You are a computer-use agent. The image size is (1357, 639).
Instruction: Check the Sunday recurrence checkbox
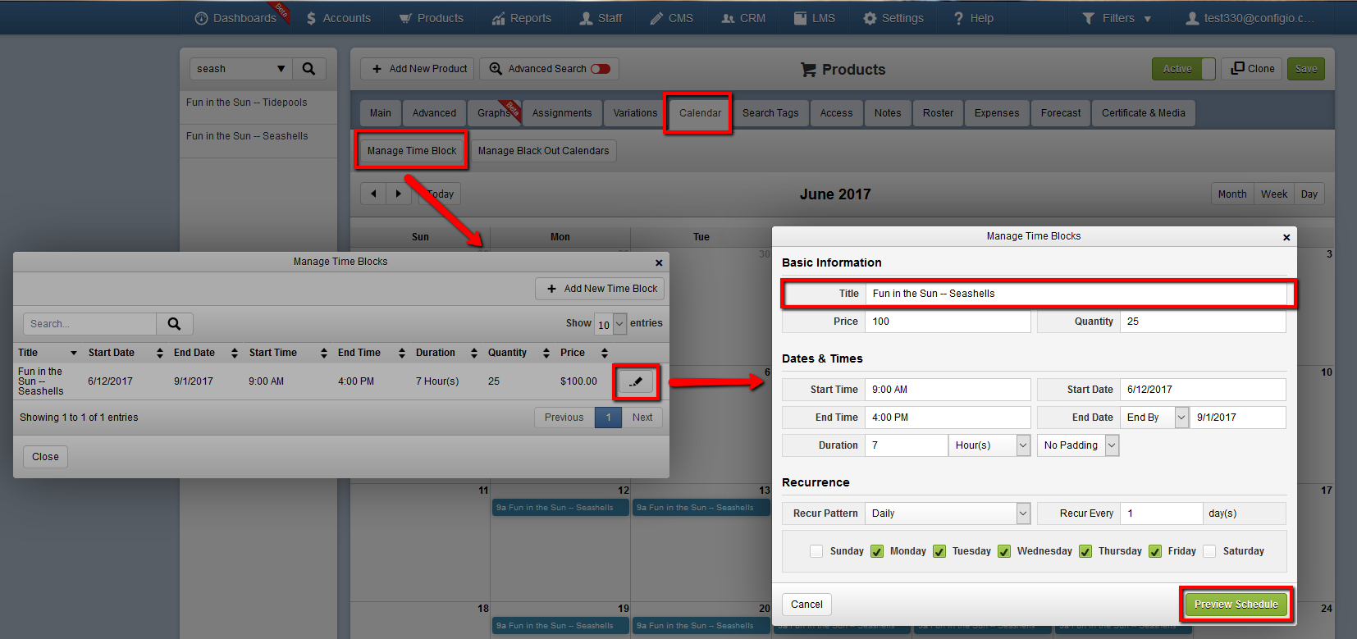tap(816, 551)
